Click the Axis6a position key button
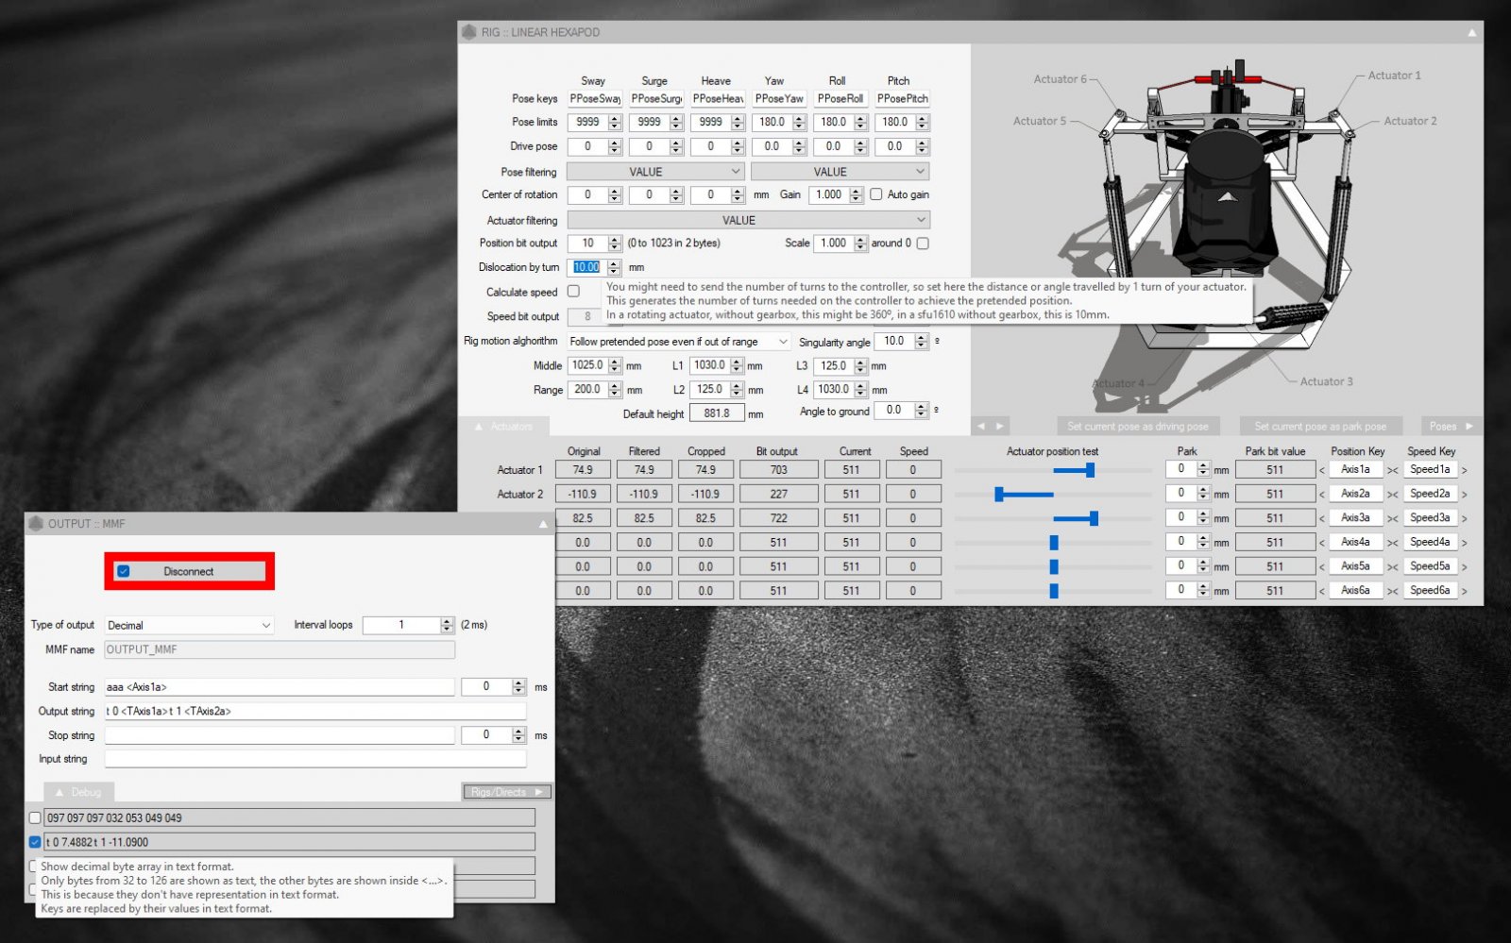 pyautogui.click(x=1355, y=591)
